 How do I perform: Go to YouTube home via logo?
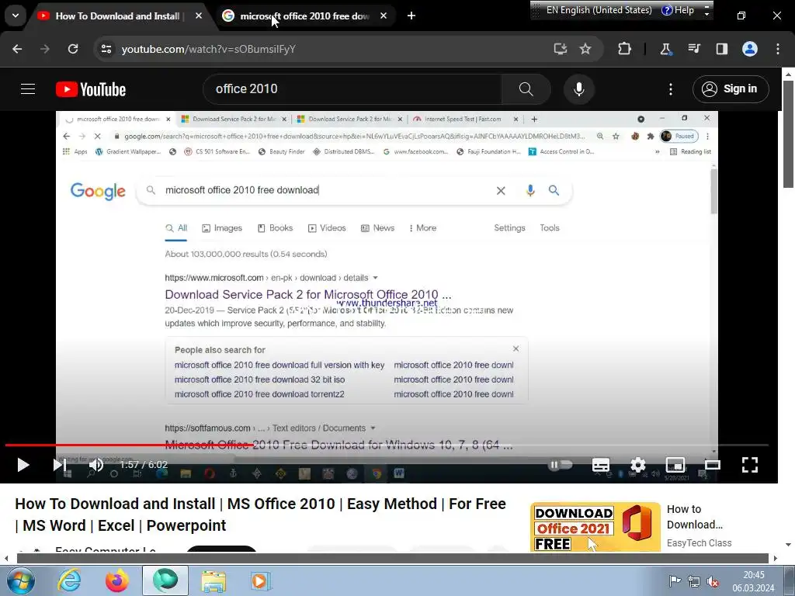point(91,89)
